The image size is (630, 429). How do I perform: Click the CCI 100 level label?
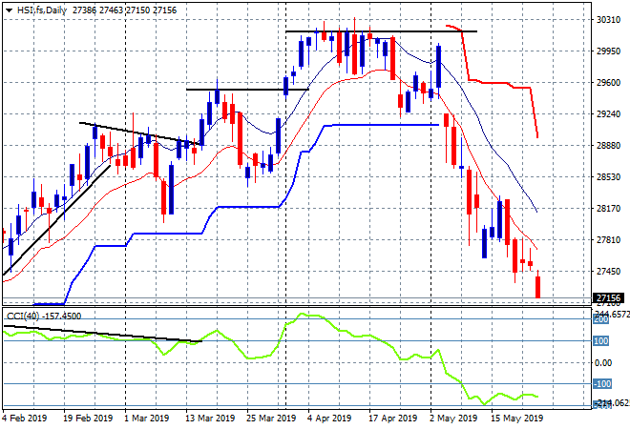coord(601,341)
